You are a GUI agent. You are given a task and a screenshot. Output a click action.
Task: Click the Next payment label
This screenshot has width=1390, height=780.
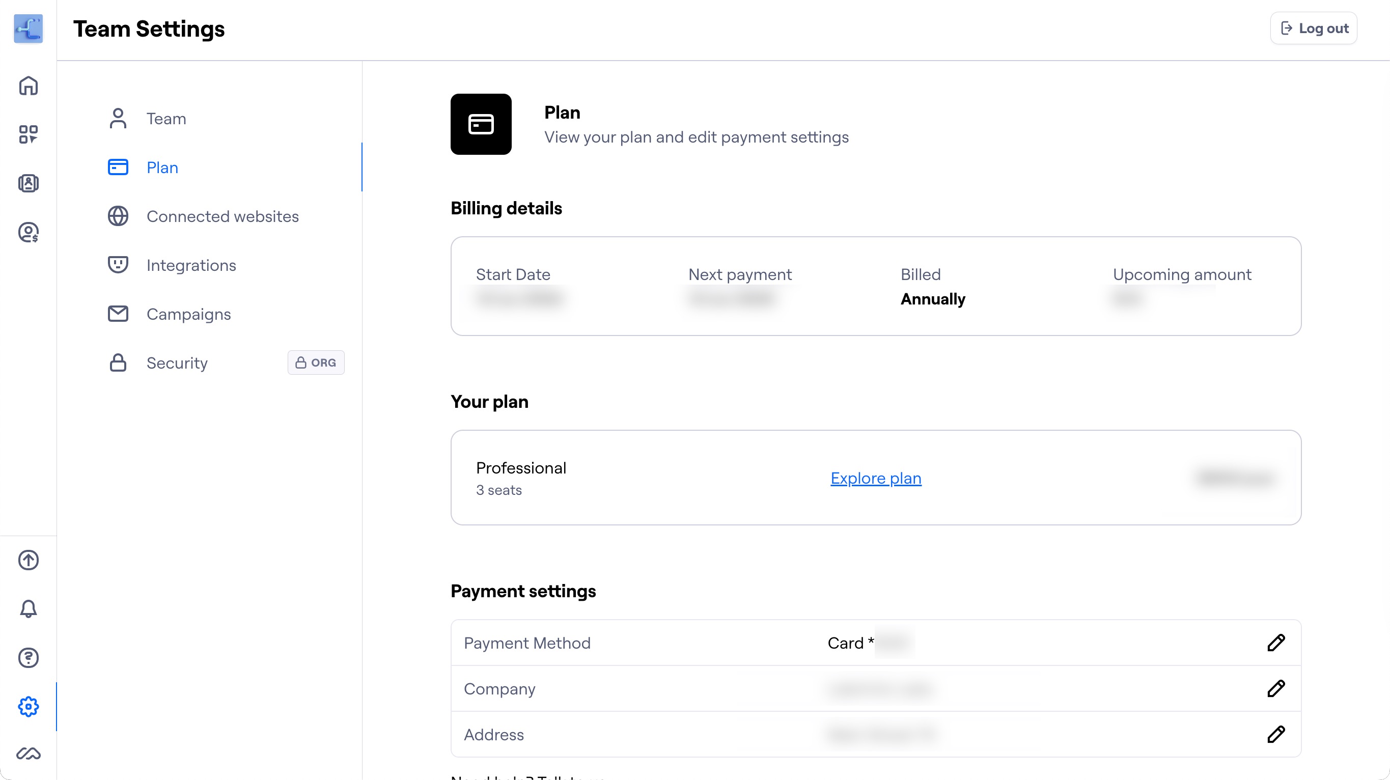[740, 274]
